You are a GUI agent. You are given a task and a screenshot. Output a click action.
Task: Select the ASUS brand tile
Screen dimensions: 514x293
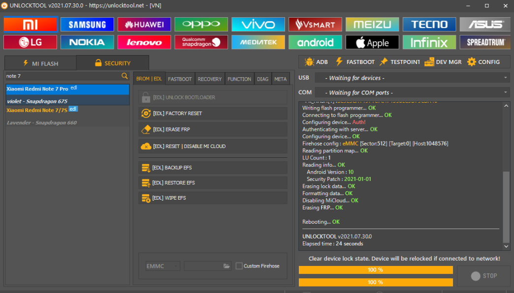[x=485, y=24]
